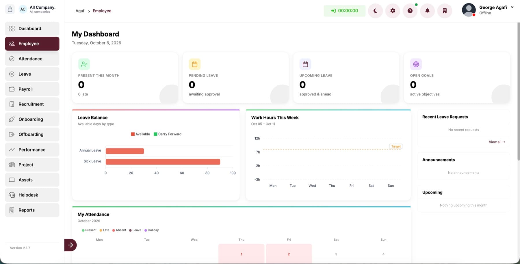Viewport: 520px width, 264px height.
Task: Toggle dark mode with the moon icon
Action: pos(375,11)
